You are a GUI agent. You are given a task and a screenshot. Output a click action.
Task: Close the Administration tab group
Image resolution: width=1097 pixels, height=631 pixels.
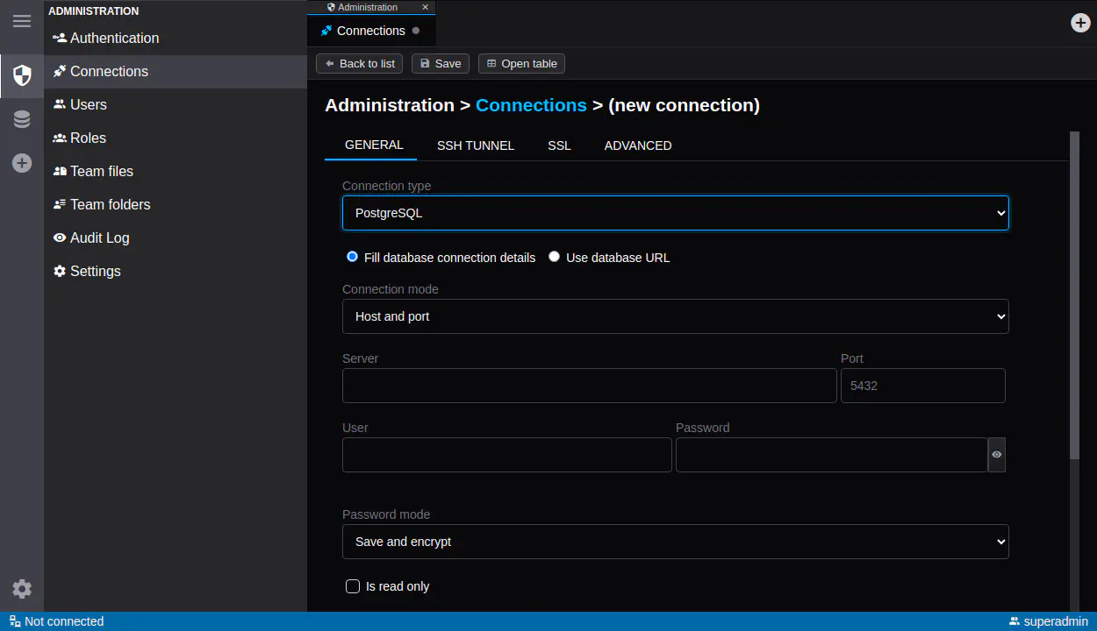[x=426, y=7]
